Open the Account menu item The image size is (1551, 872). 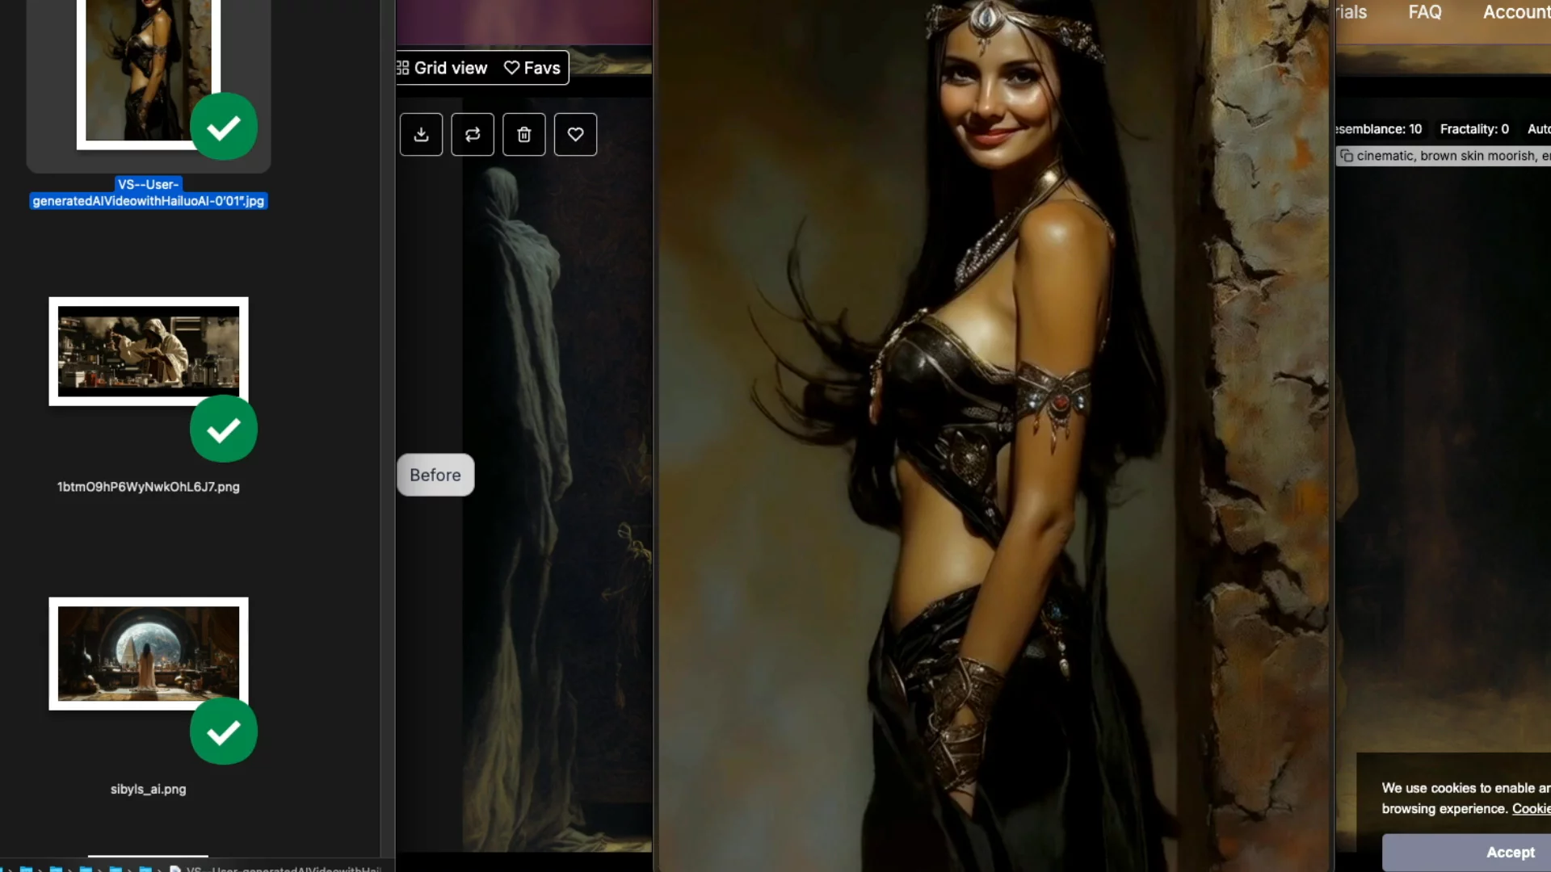(x=1516, y=12)
